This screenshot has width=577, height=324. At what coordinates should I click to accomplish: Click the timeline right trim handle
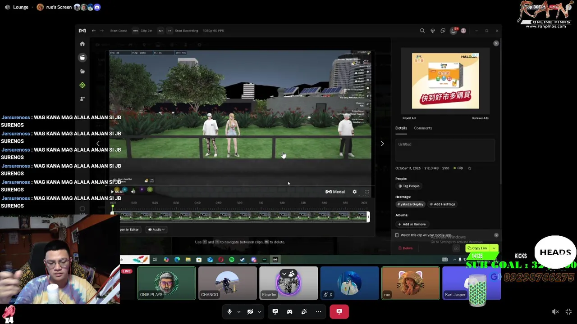point(368,216)
